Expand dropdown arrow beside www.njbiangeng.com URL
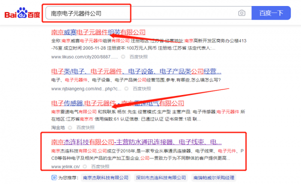The height and width of the screenshot is (184, 301). [x=126, y=88]
